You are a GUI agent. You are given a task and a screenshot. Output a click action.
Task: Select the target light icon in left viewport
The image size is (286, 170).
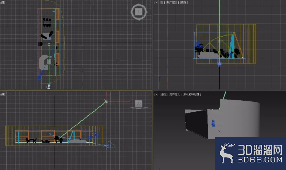click(106, 101)
